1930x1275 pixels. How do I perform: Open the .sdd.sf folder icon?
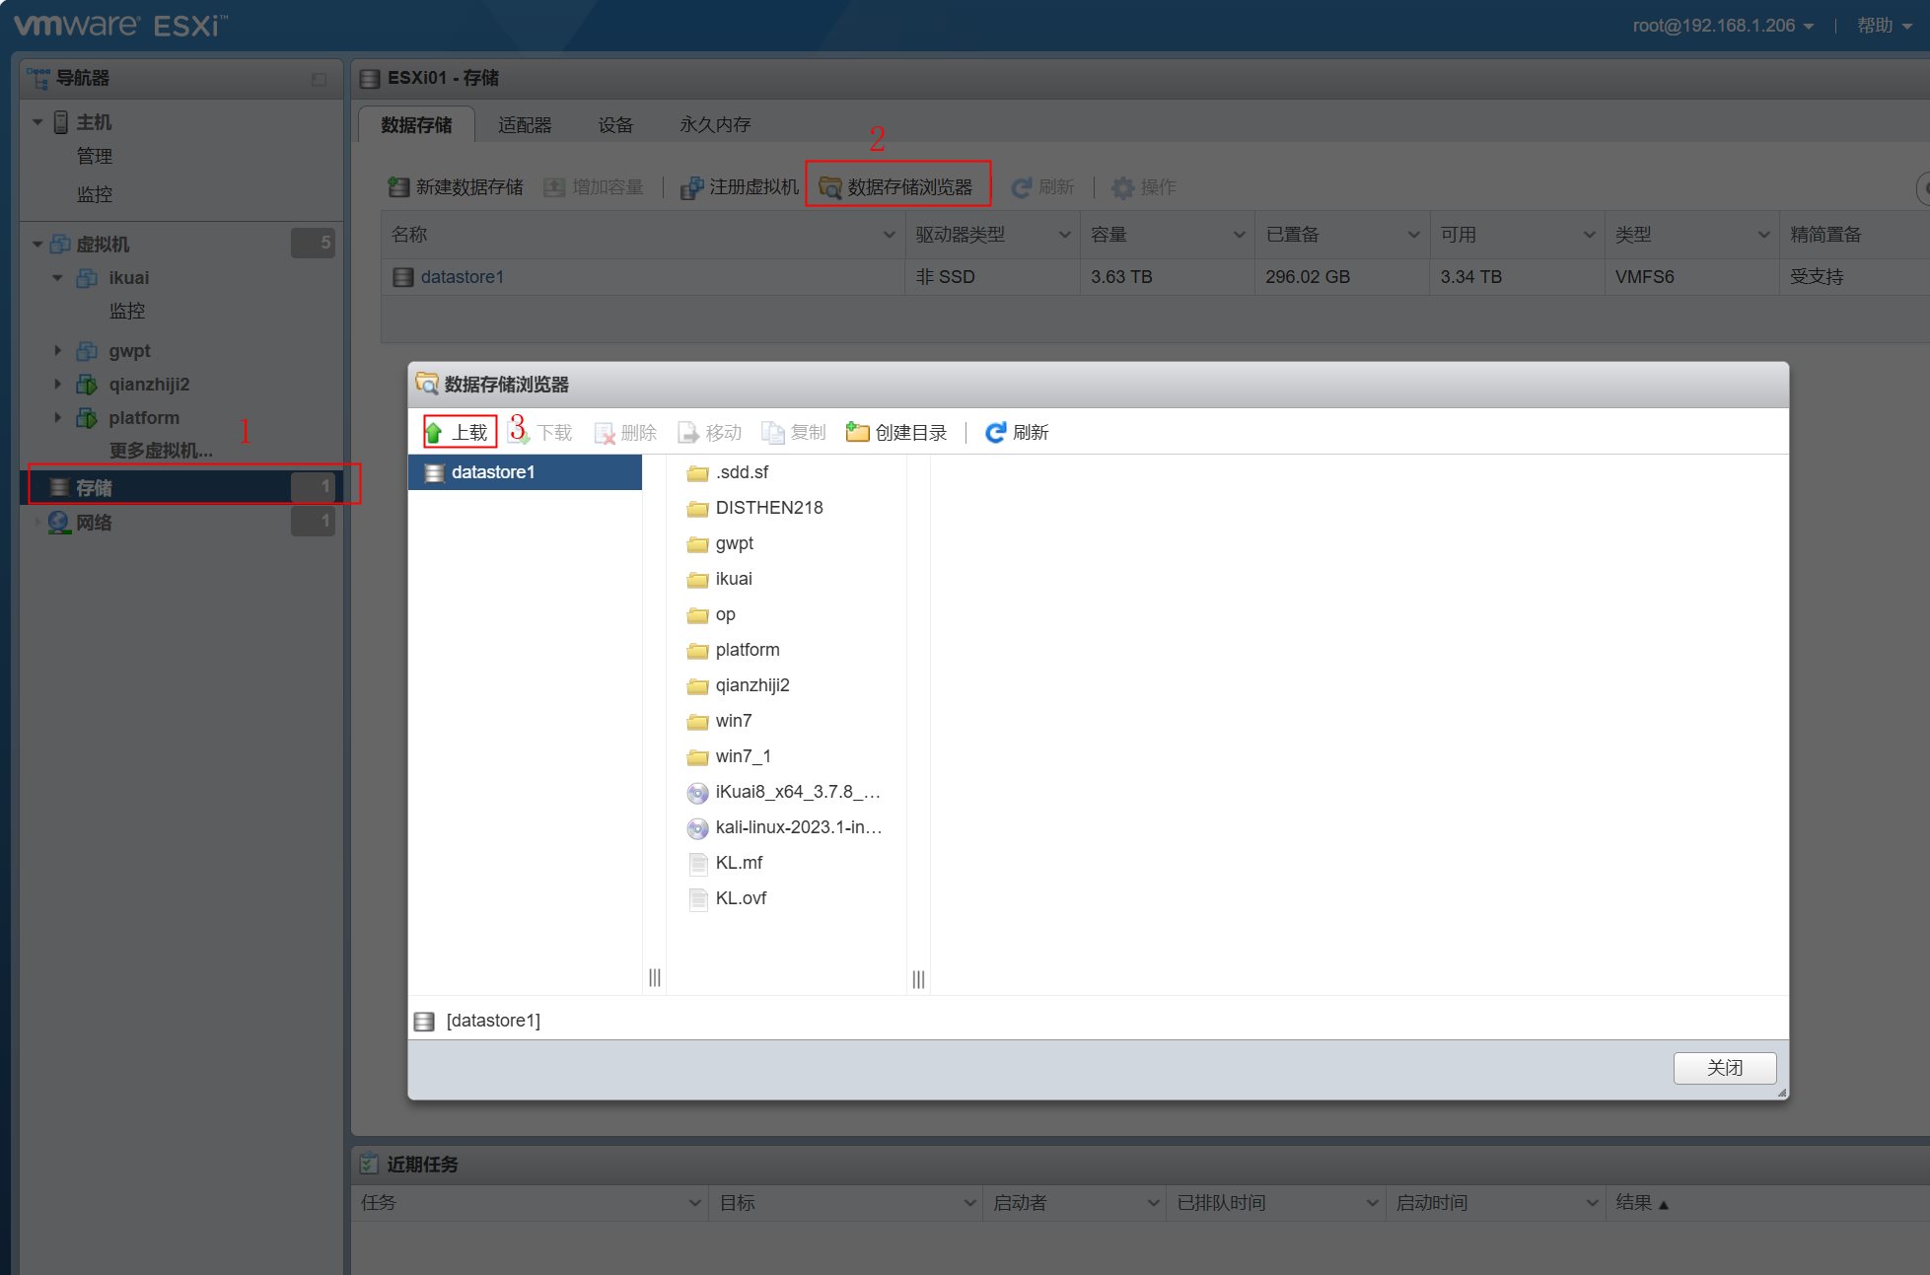pyautogui.click(x=698, y=473)
